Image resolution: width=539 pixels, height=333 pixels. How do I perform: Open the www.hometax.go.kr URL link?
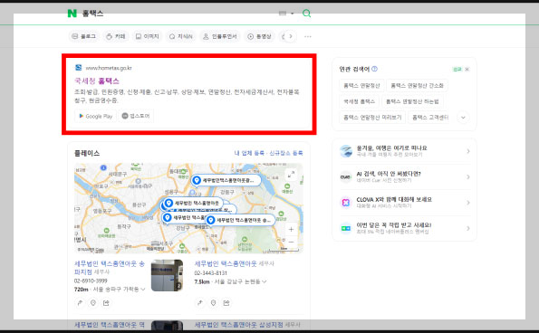point(109,68)
